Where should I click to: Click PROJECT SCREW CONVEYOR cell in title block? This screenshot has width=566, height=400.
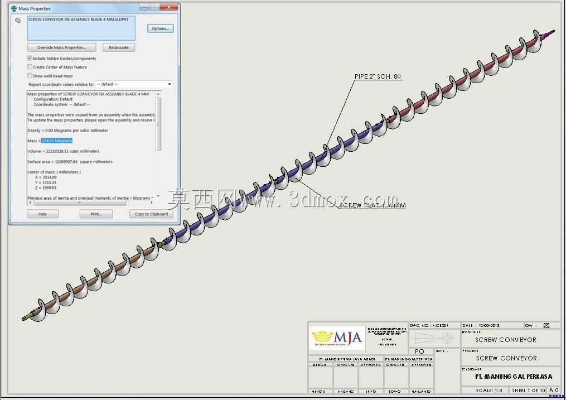pos(506,358)
